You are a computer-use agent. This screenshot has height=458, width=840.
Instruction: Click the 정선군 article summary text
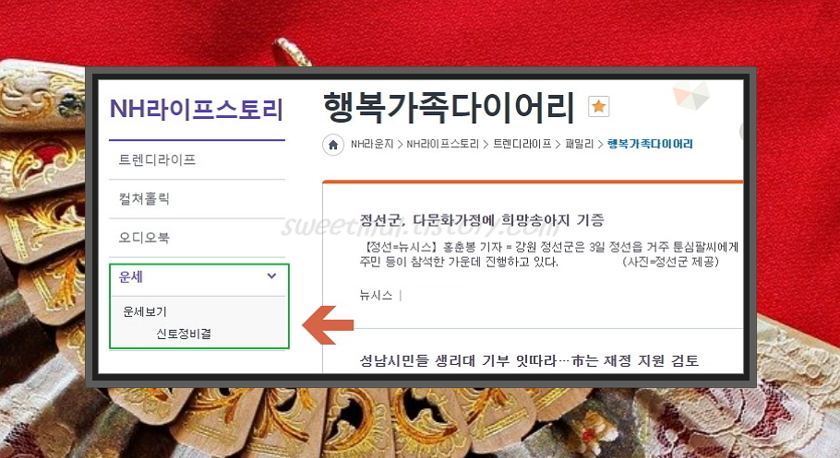(x=548, y=254)
